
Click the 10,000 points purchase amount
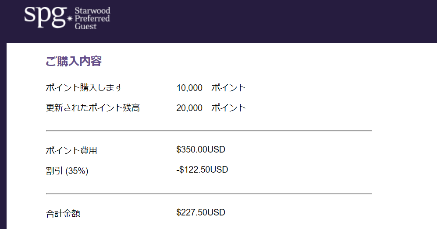[x=189, y=88]
